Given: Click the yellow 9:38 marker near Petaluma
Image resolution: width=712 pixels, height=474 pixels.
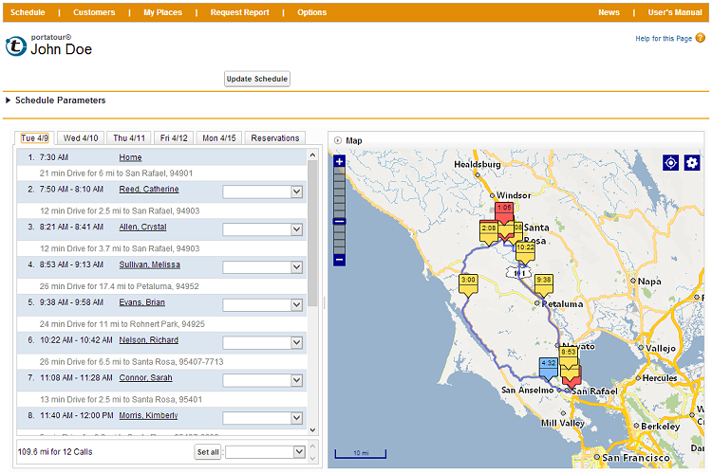Looking at the screenshot, I should pos(543,281).
